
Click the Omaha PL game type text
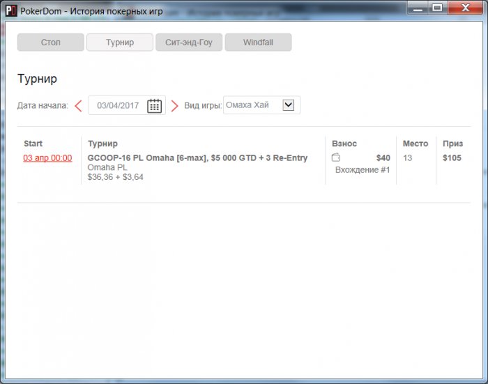(107, 167)
